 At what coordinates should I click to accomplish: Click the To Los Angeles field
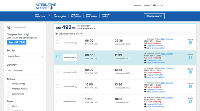click(x=60, y=15)
